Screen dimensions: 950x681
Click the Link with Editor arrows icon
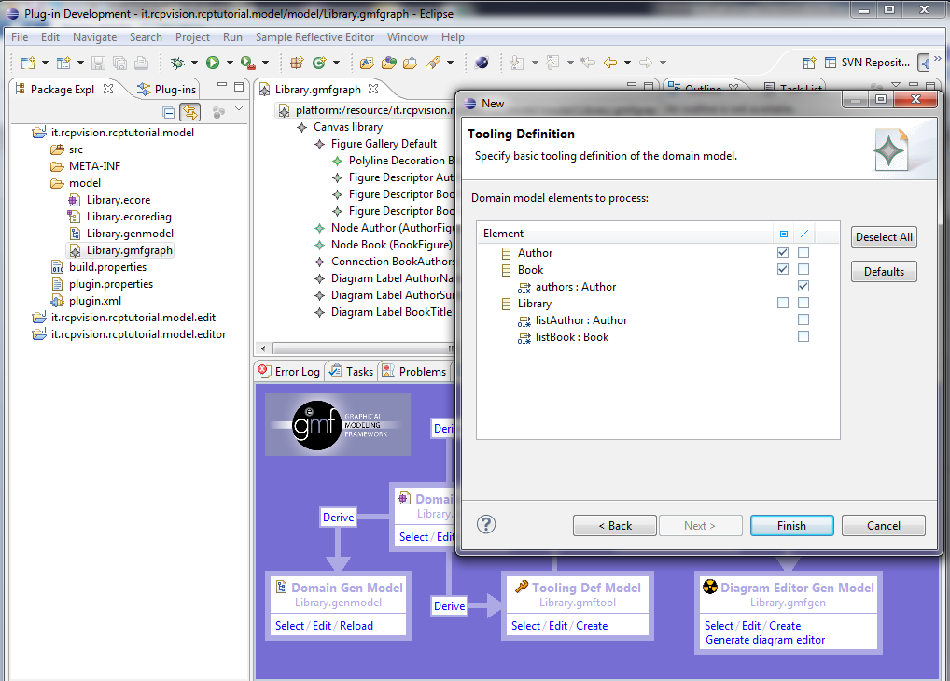pos(190,112)
